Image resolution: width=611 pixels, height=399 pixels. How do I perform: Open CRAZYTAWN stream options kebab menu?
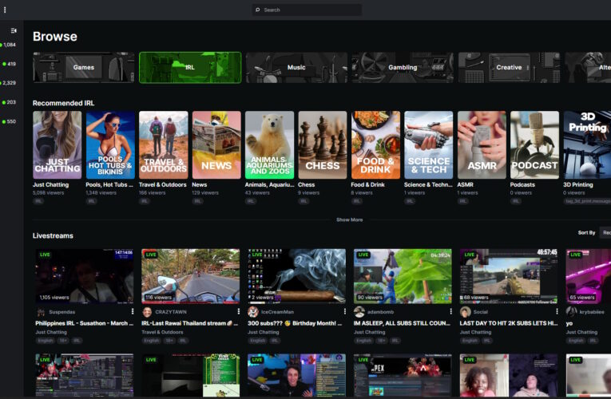coord(239,311)
